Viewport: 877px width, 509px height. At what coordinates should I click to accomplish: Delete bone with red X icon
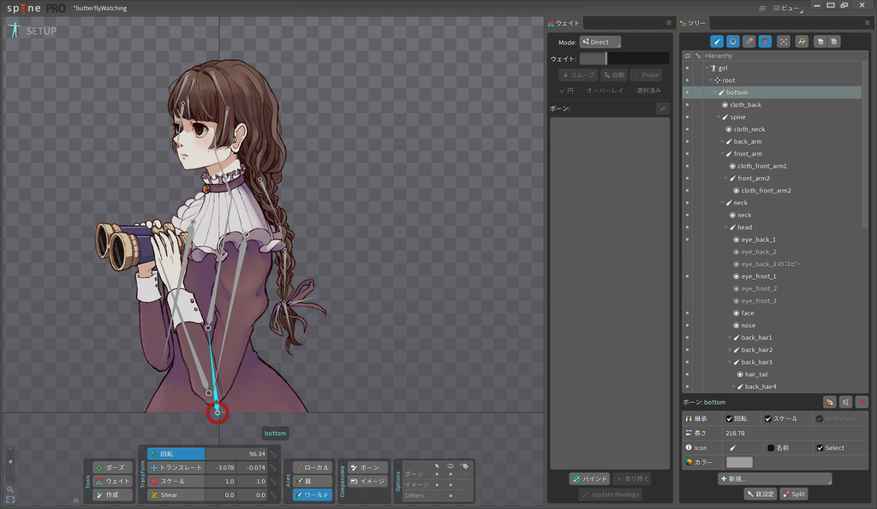(862, 402)
